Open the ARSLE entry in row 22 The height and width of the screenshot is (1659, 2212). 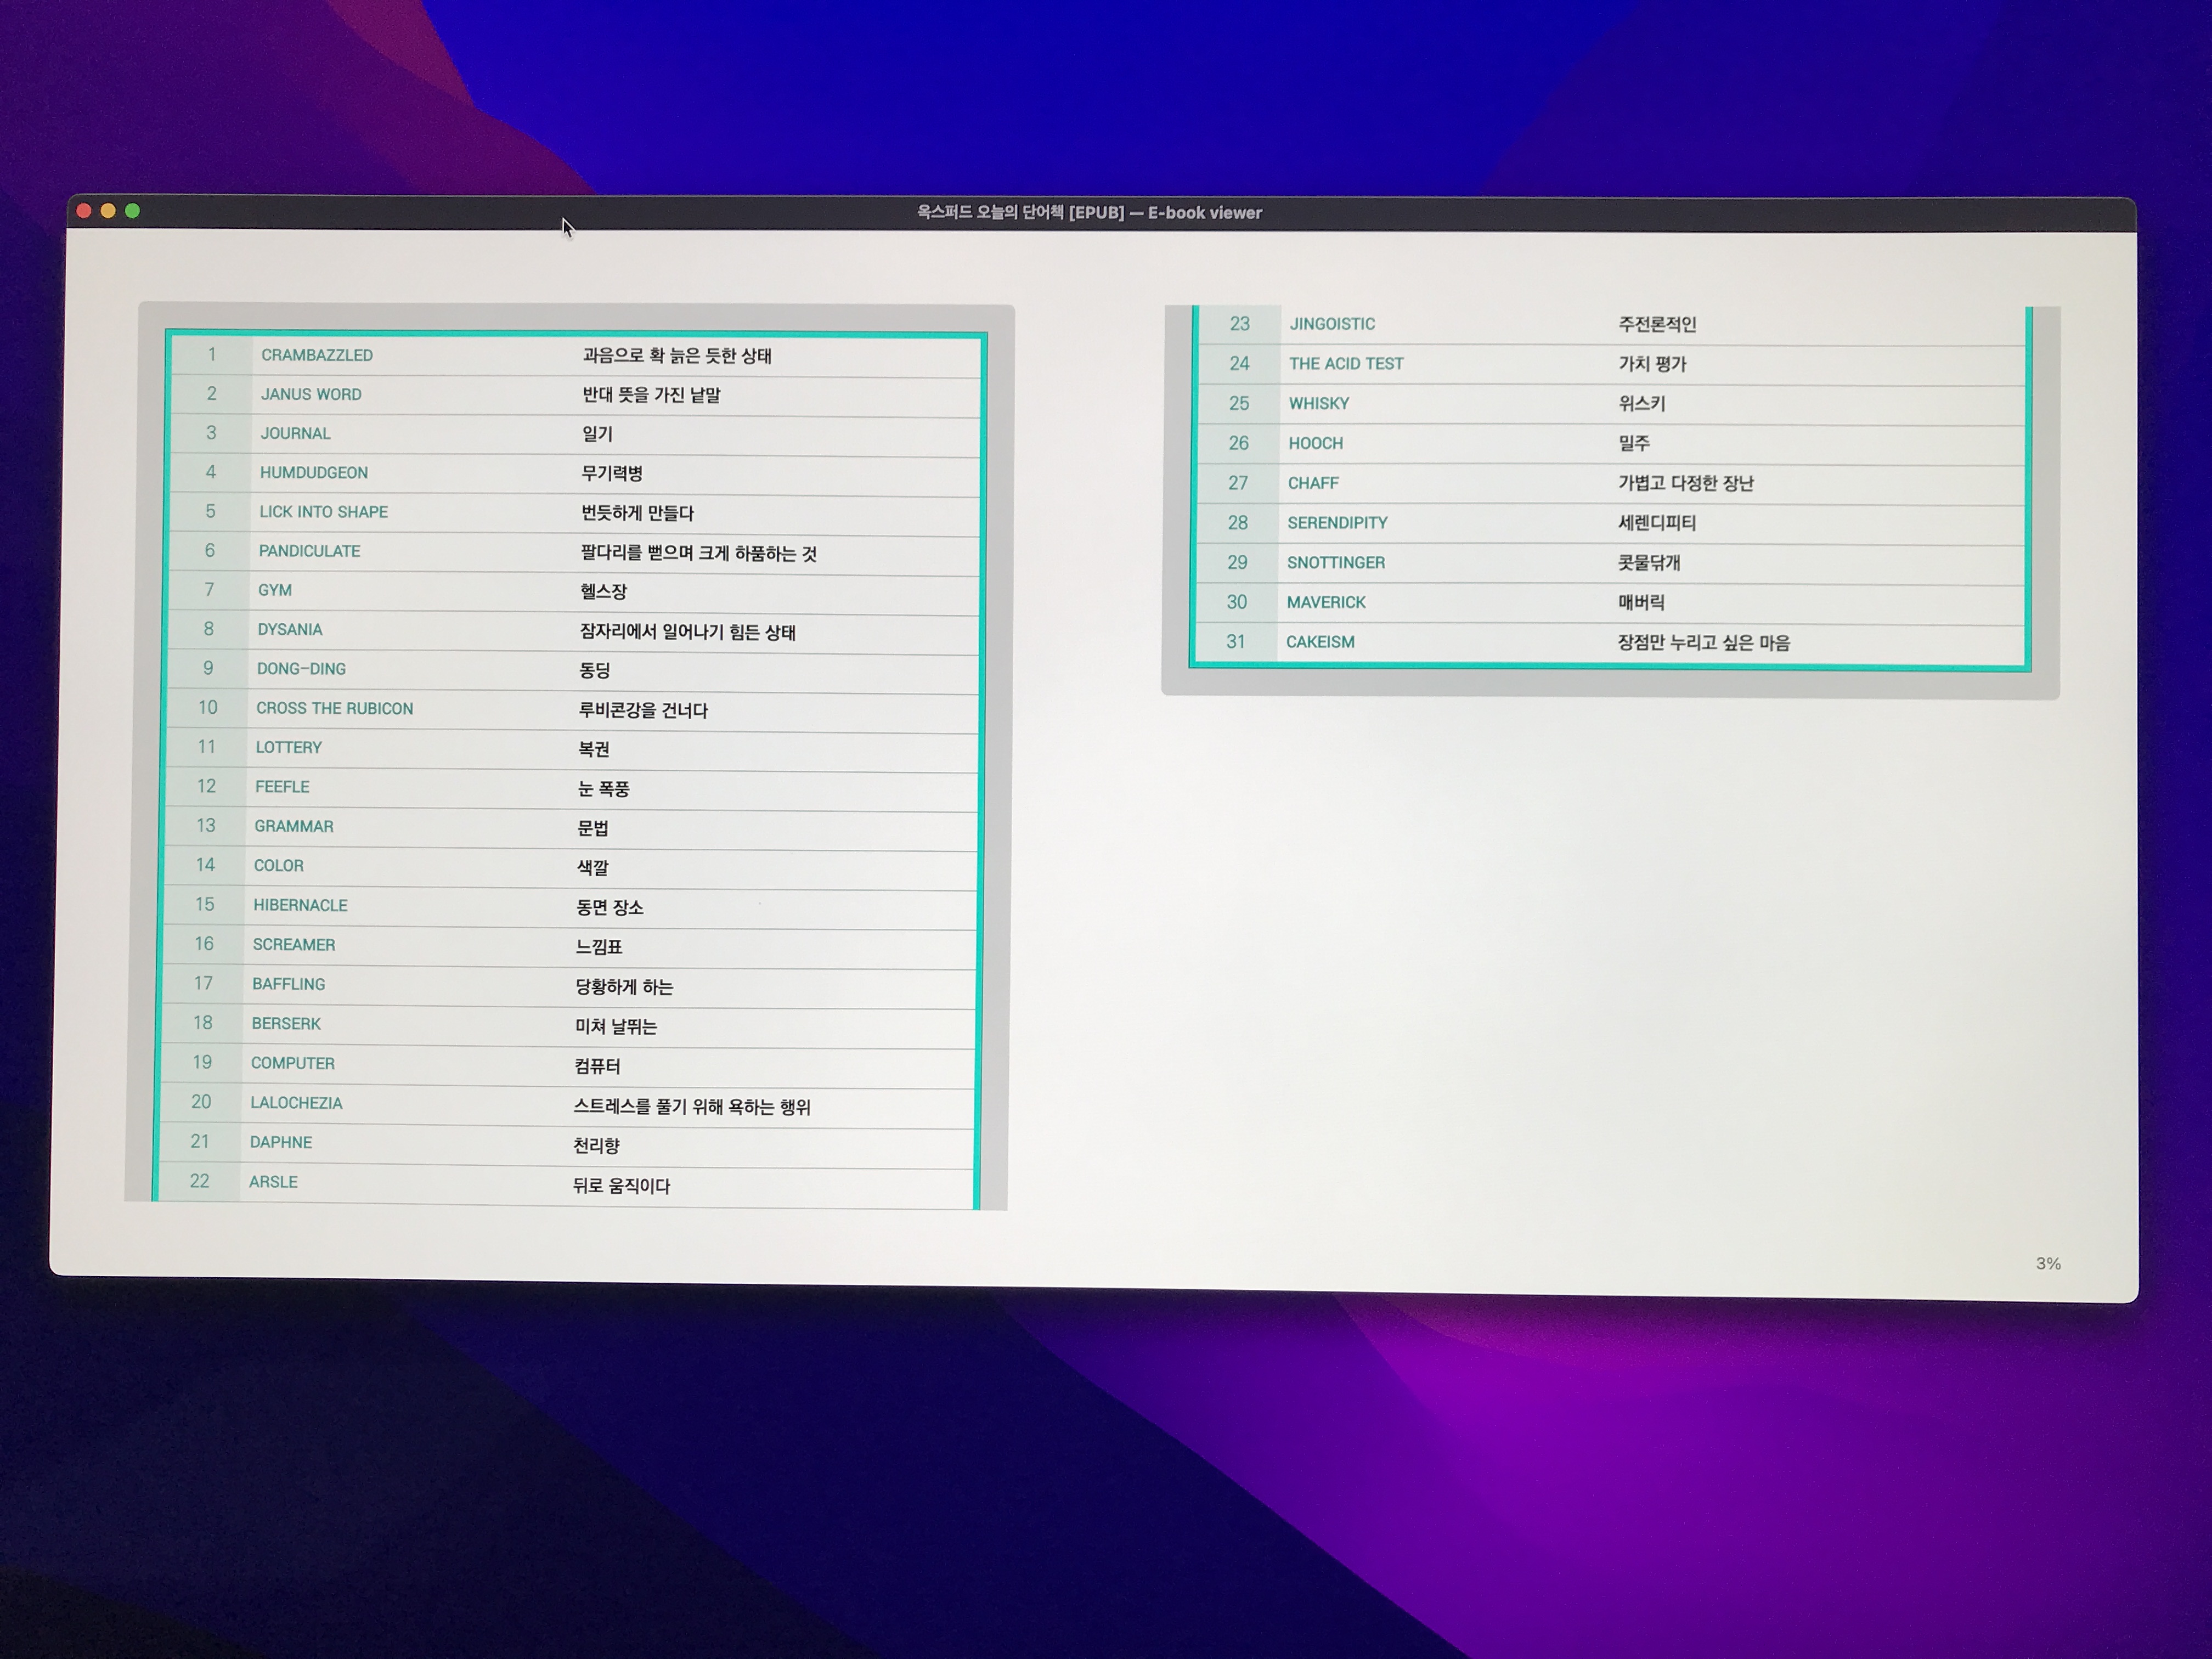(x=273, y=1182)
